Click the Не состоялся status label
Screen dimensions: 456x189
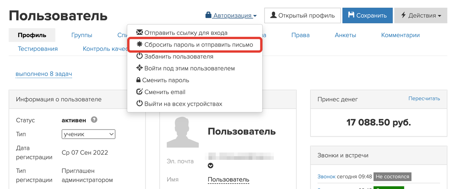[x=392, y=177]
